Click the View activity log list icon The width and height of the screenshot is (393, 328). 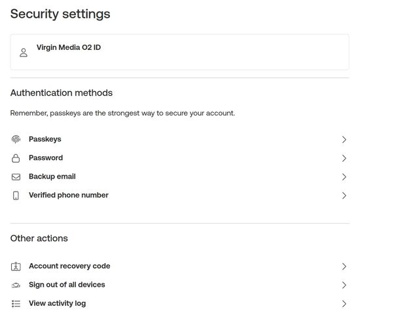[16, 304]
